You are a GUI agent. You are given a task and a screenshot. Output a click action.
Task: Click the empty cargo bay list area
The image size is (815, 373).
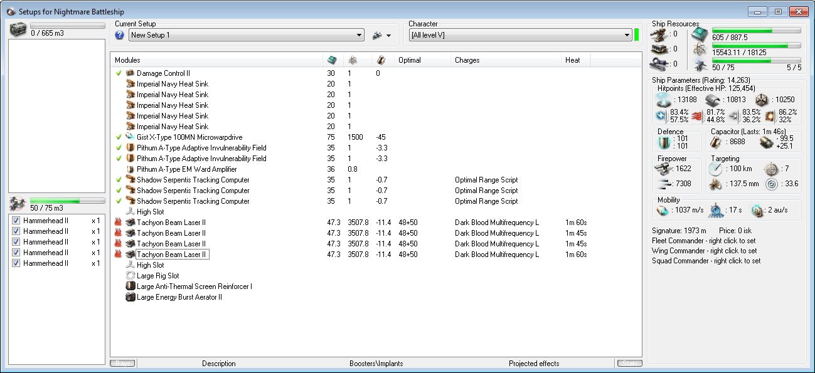coord(56,115)
